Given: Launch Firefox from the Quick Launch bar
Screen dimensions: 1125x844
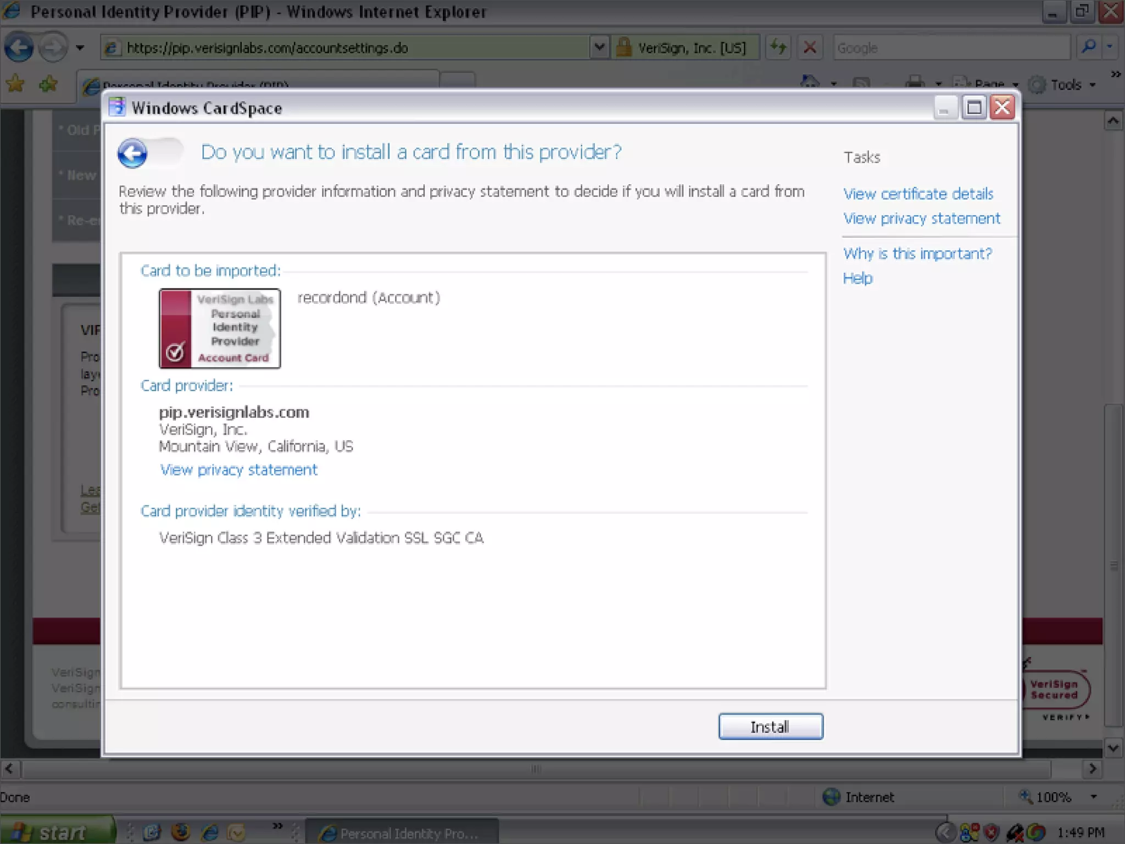Looking at the screenshot, I should (180, 832).
